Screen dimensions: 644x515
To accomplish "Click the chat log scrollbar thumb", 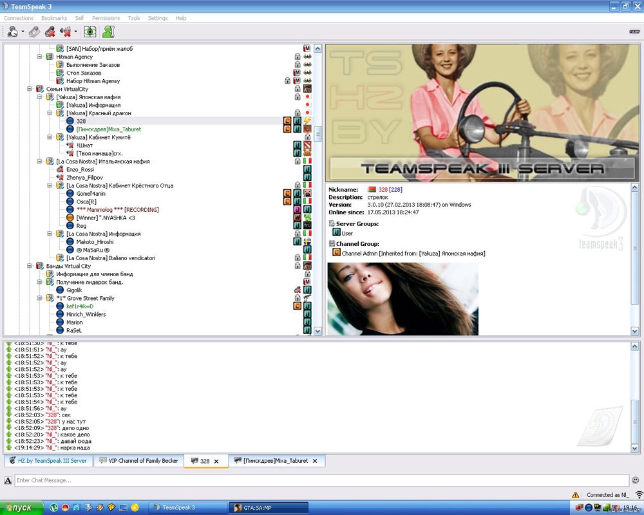I will tap(634, 422).
